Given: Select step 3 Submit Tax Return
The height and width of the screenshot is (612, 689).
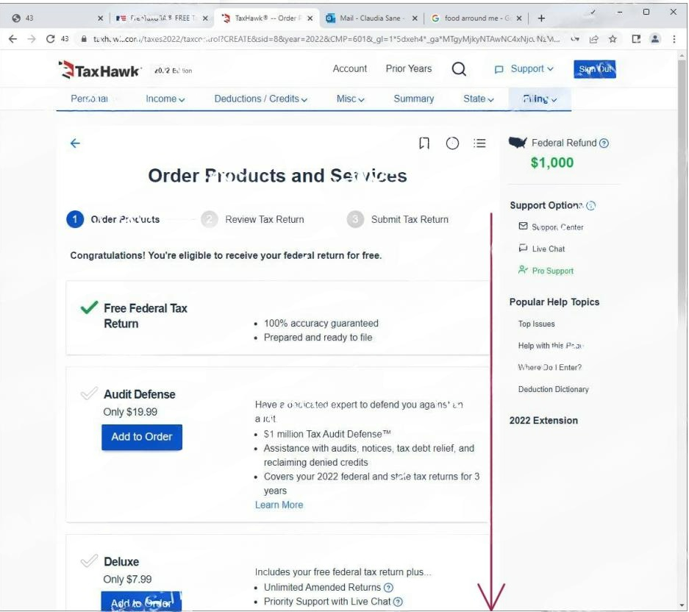Looking at the screenshot, I should coord(398,219).
